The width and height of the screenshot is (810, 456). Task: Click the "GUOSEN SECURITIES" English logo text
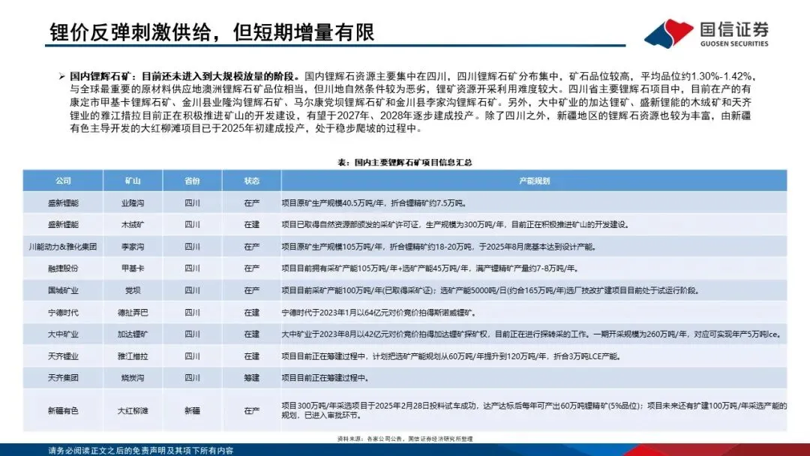[734, 44]
